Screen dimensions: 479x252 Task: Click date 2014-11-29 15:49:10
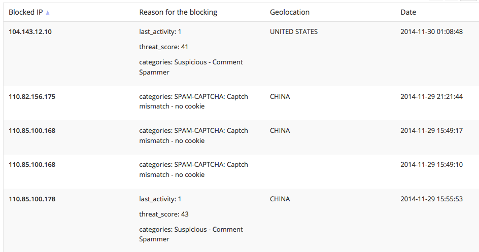click(431, 165)
